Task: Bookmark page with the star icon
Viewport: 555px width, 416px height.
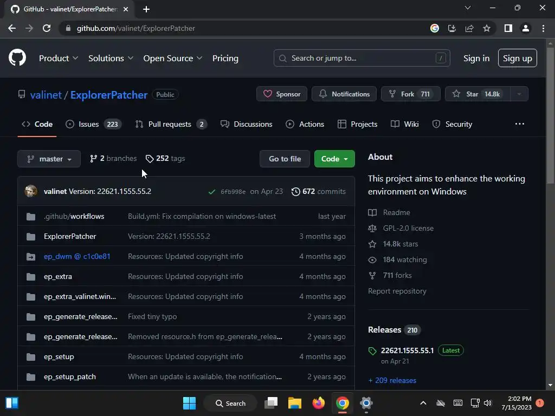Action: (487, 28)
